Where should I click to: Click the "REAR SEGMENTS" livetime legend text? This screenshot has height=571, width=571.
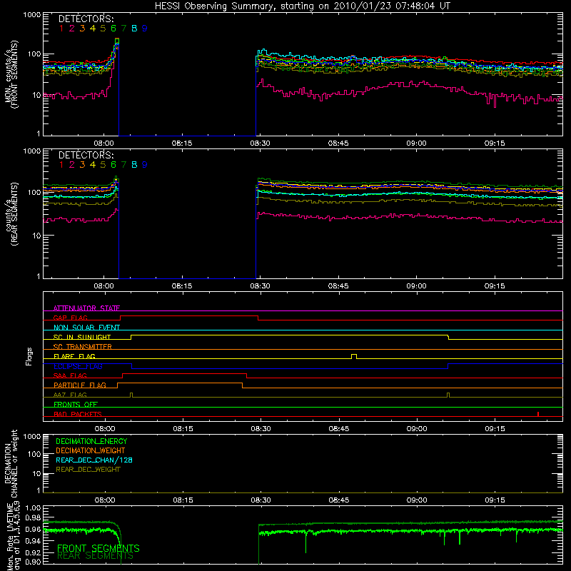coord(96,556)
